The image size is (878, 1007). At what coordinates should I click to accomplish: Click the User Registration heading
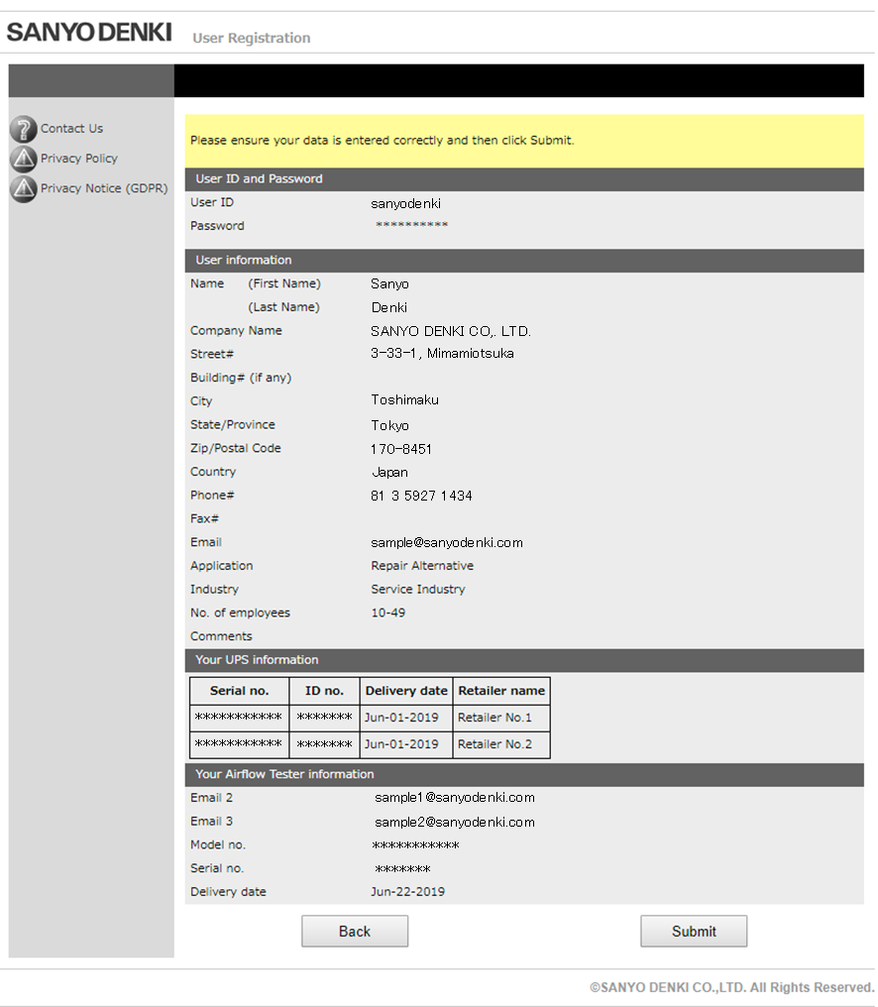coord(251,38)
